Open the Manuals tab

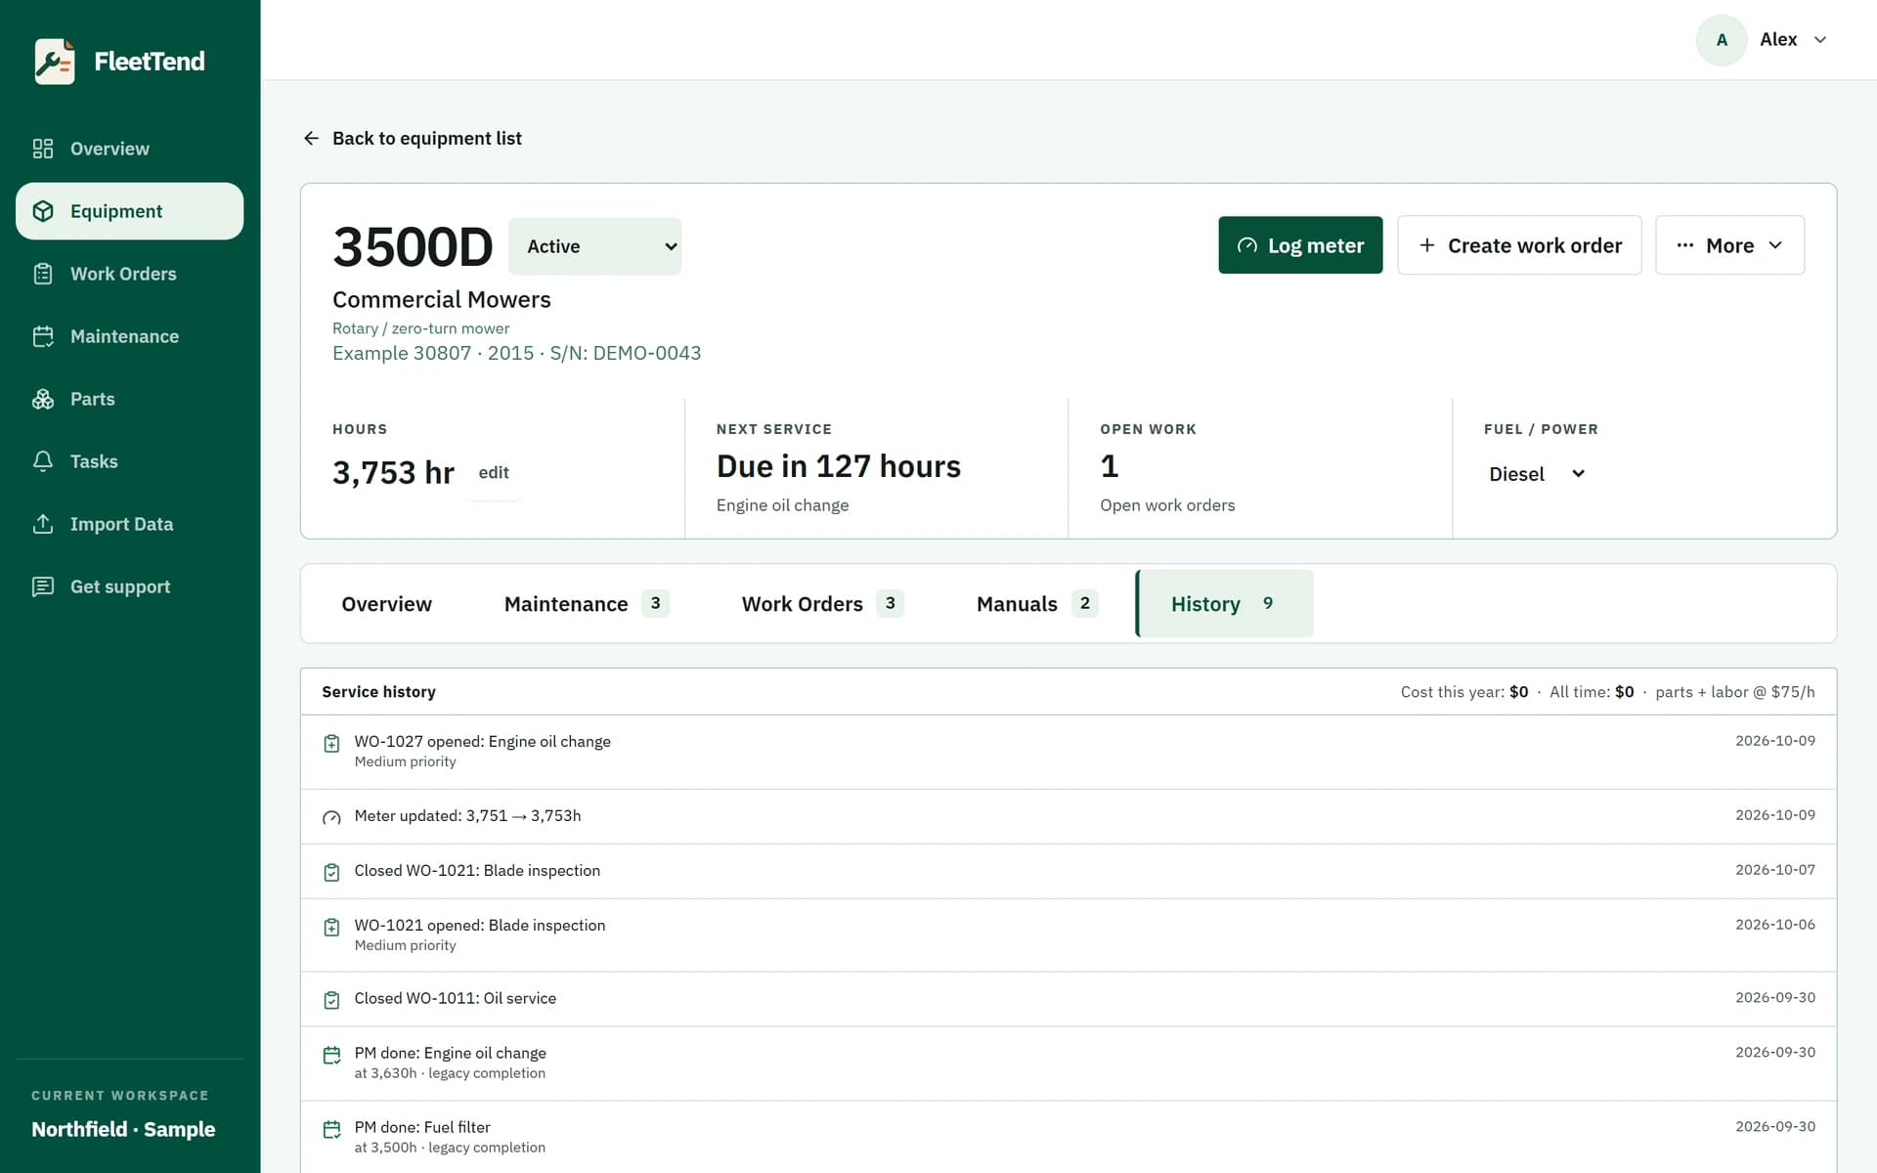click(x=1036, y=604)
